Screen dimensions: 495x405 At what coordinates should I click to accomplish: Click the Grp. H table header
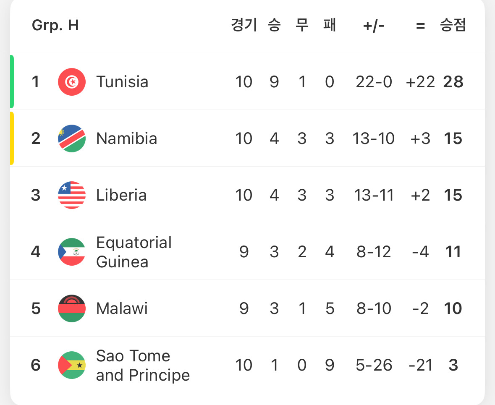55,26
